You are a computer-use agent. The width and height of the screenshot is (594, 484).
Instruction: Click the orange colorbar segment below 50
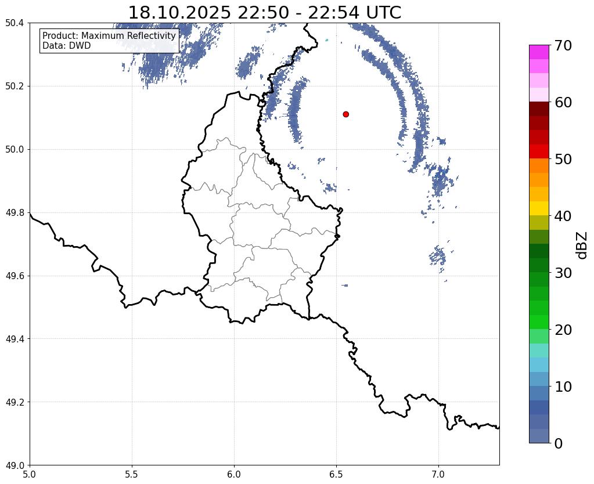point(539,166)
